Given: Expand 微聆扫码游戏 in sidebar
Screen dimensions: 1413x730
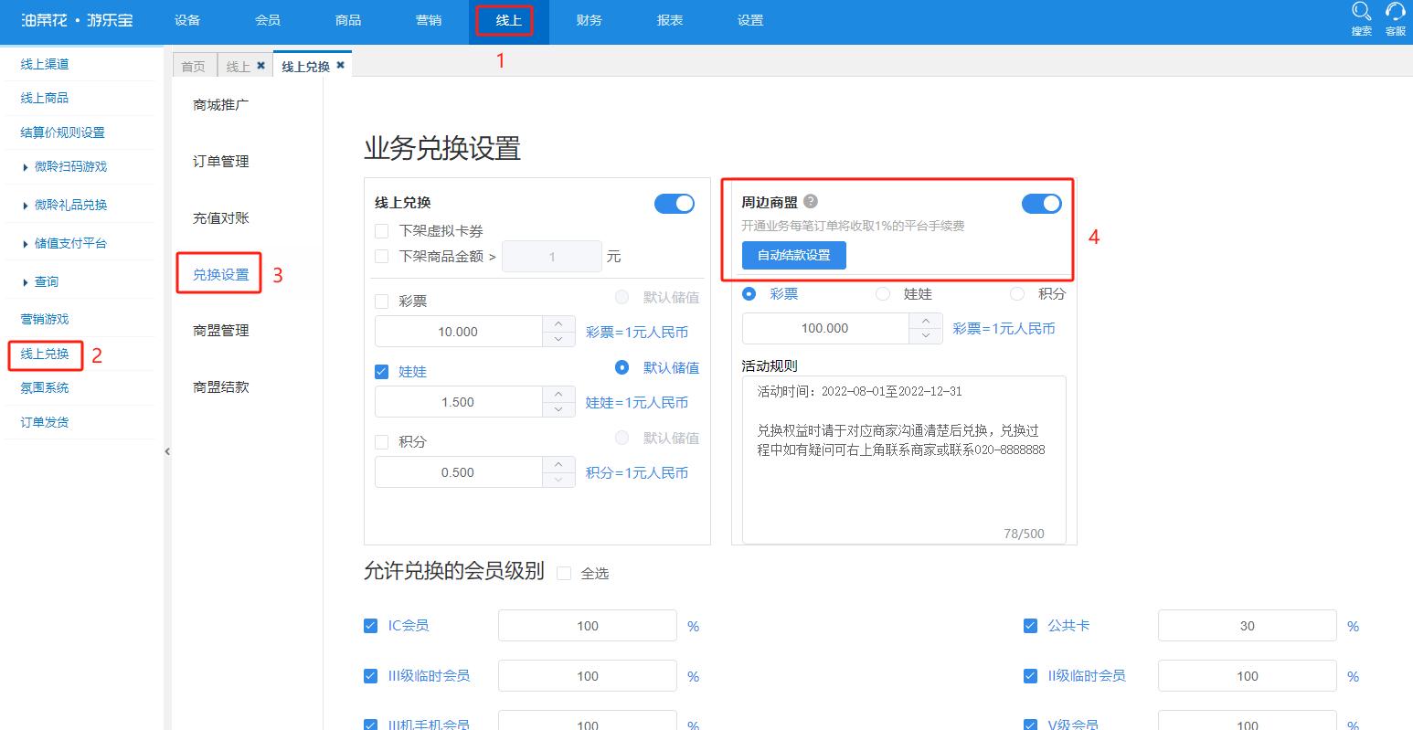Looking at the screenshot, I should pyautogui.click(x=70, y=166).
